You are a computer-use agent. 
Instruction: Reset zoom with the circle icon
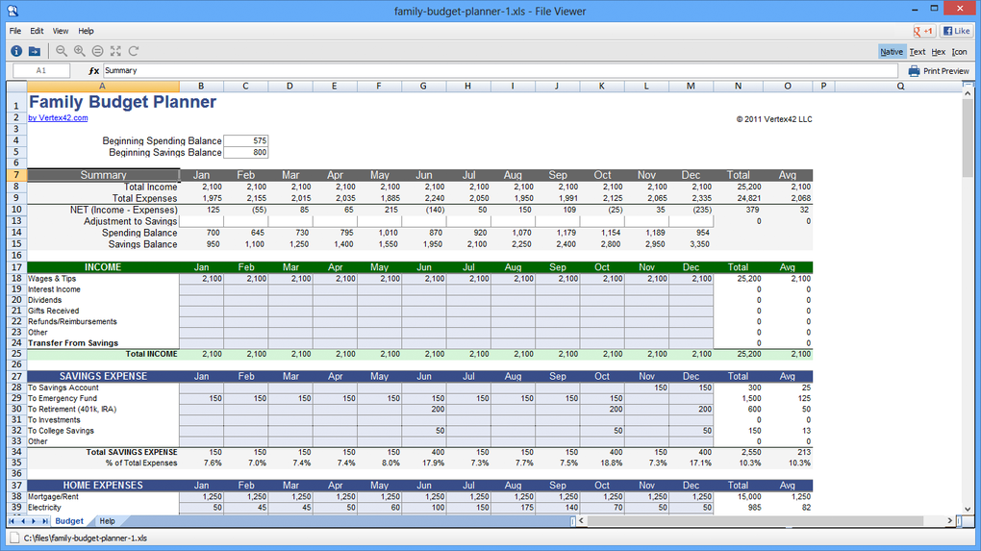pyautogui.click(x=97, y=51)
